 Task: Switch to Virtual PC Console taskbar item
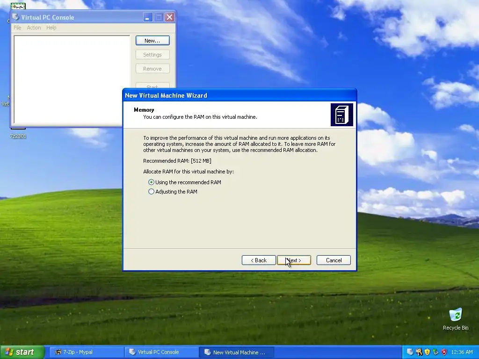point(161,352)
